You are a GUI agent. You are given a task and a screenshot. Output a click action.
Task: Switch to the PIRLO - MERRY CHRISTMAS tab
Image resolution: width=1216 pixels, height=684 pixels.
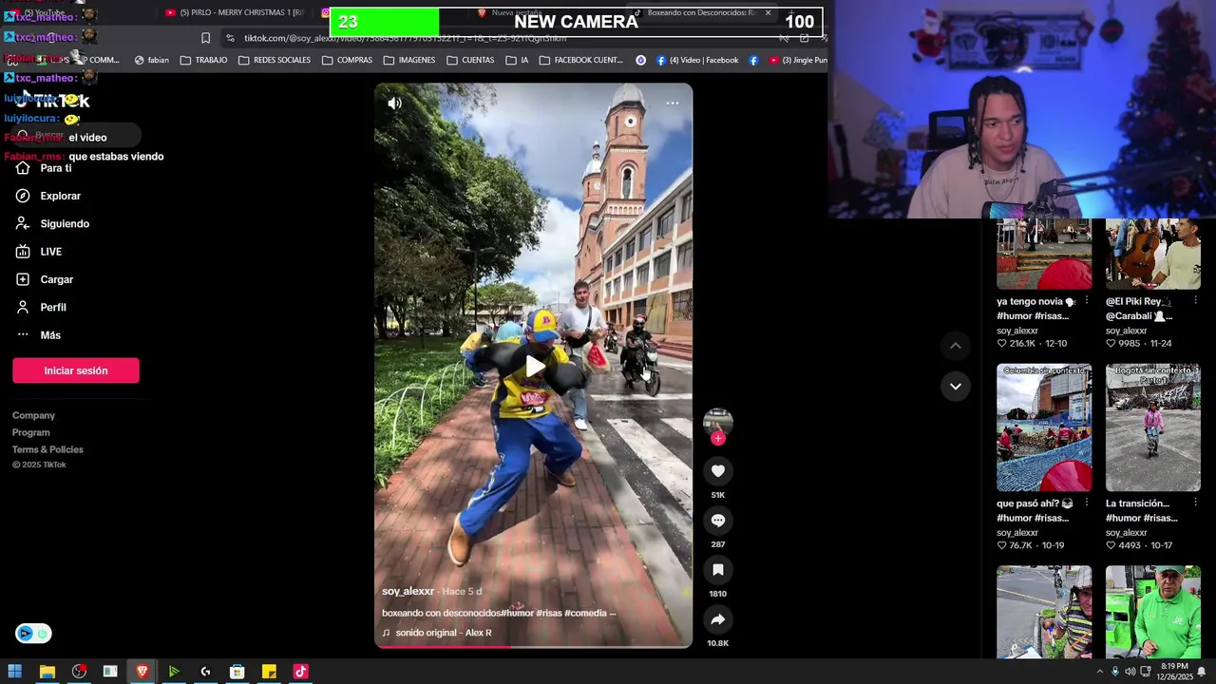tap(235, 12)
